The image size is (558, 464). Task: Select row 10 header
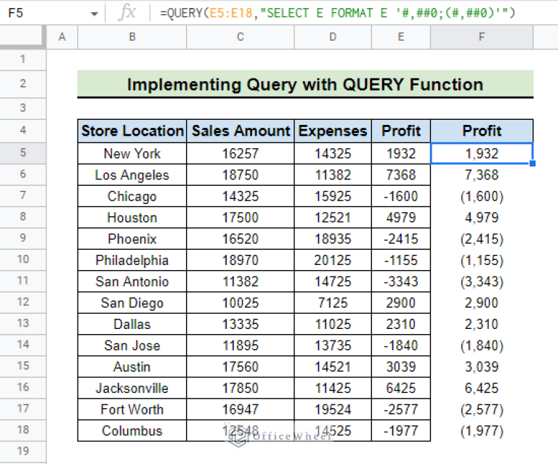point(23,259)
